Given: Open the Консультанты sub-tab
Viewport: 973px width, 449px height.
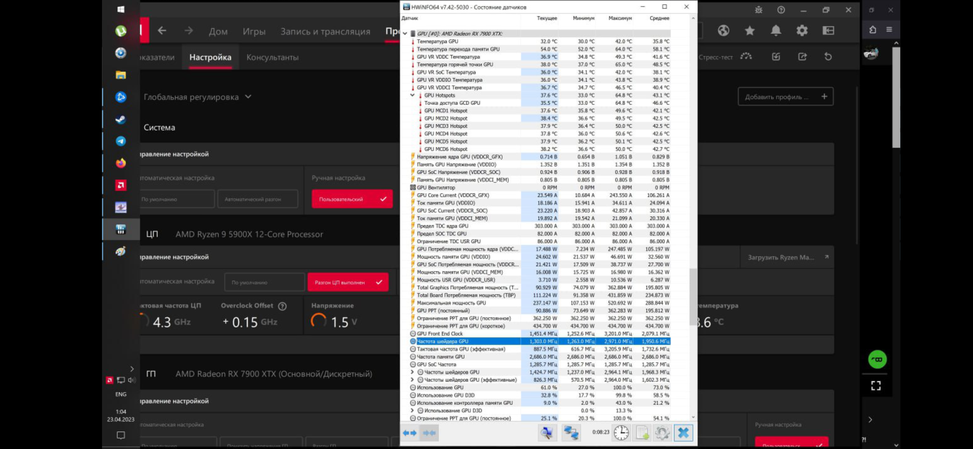Looking at the screenshot, I should click(x=272, y=57).
